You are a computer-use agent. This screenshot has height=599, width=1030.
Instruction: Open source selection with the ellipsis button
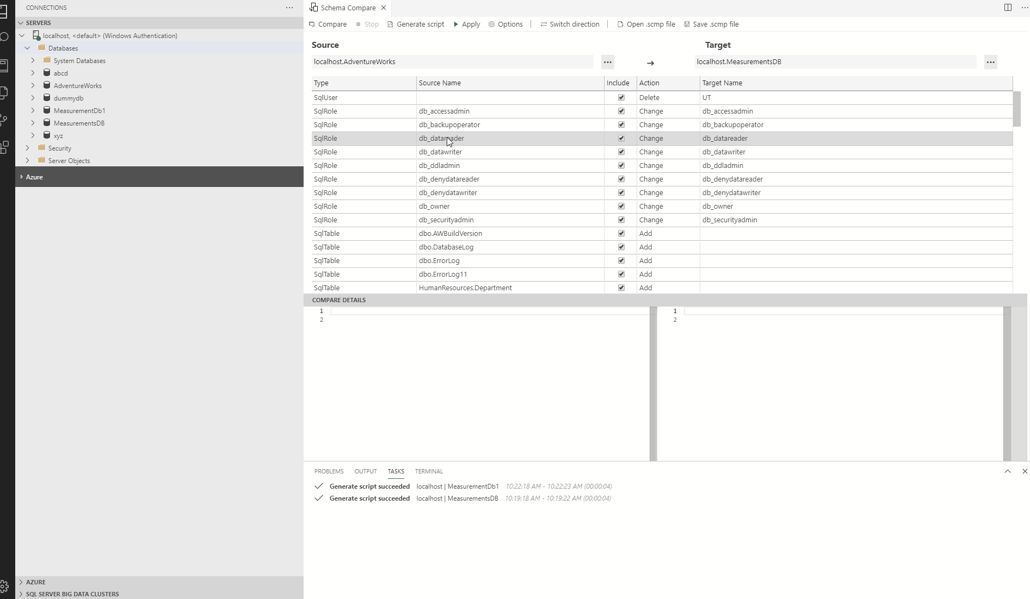(x=607, y=62)
